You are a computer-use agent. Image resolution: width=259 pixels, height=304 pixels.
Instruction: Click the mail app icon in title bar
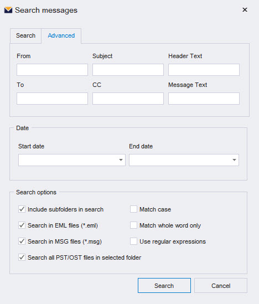point(8,10)
